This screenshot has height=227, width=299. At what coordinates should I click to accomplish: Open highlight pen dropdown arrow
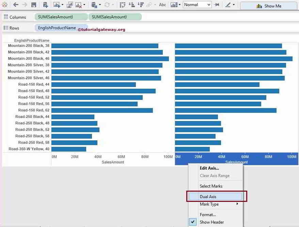[234, 5]
